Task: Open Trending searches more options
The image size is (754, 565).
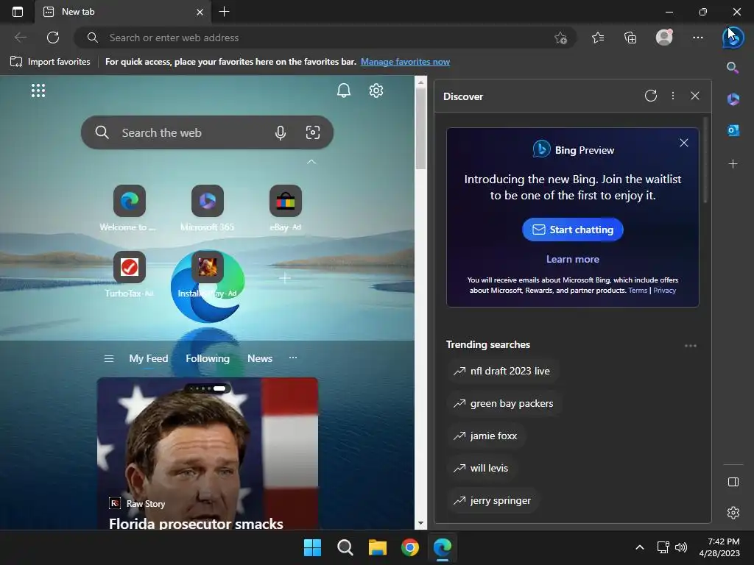Action: click(691, 346)
